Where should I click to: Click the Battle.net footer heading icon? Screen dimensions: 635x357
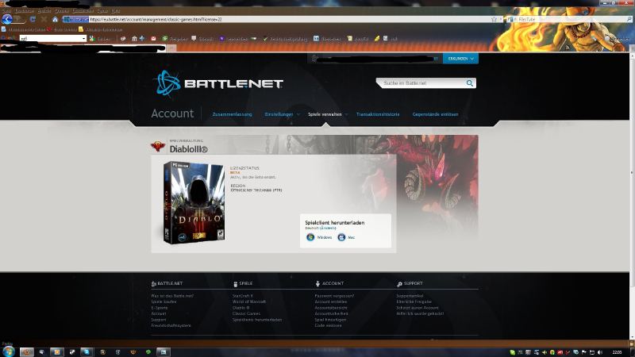pyautogui.click(x=153, y=284)
